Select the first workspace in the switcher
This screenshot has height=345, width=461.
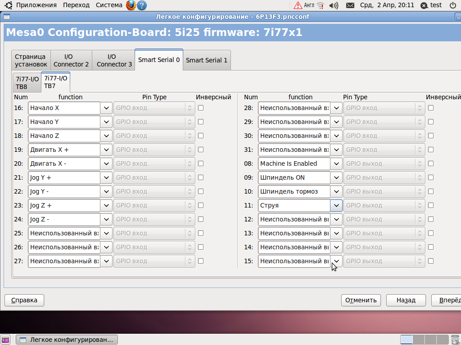[x=407, y=340]
